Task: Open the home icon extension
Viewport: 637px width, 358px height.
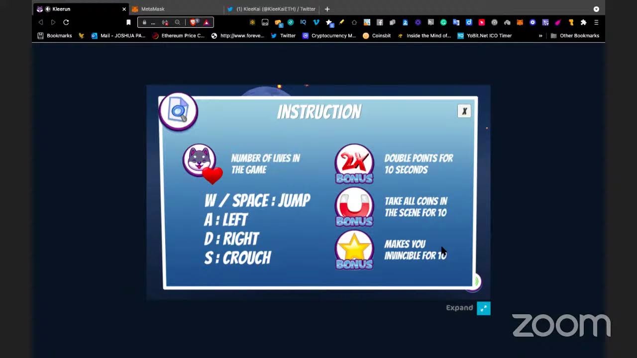Action: pos(354,22)
